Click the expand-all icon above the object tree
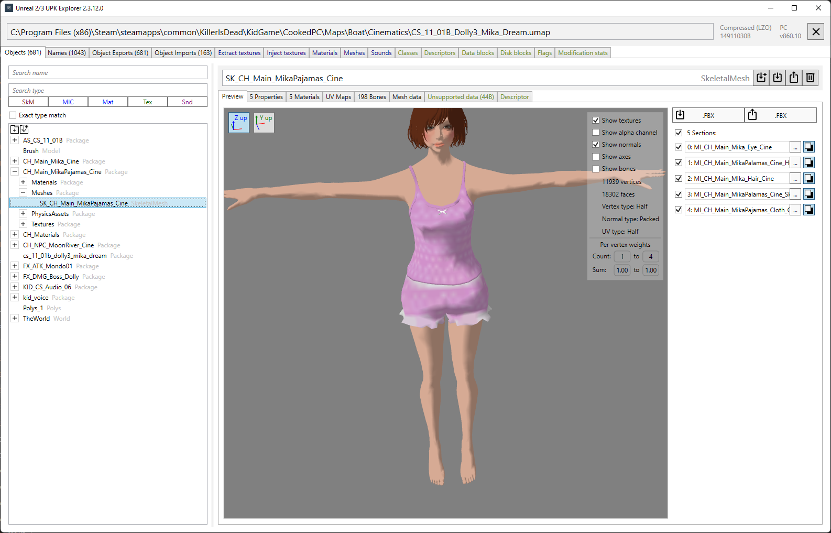Image resolution: width=831 pixels, height=533 pixels. pyautogui.click(x=15, y=129)
